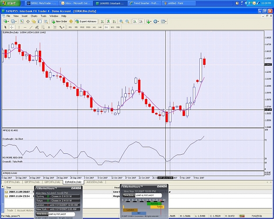Zoom in on the chart
274x219 pixels.
click(121, 21)
